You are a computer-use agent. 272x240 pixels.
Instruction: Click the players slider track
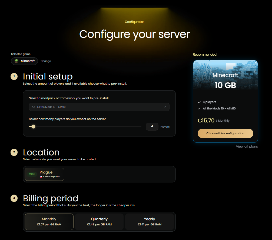click(85, 126)
